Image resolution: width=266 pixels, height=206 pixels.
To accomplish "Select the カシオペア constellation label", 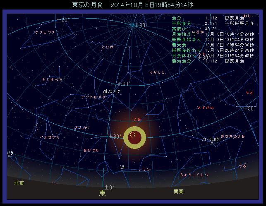I will click(52, 79).
